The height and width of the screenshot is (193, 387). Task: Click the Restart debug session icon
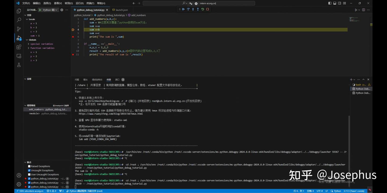[x=202, y=9]
